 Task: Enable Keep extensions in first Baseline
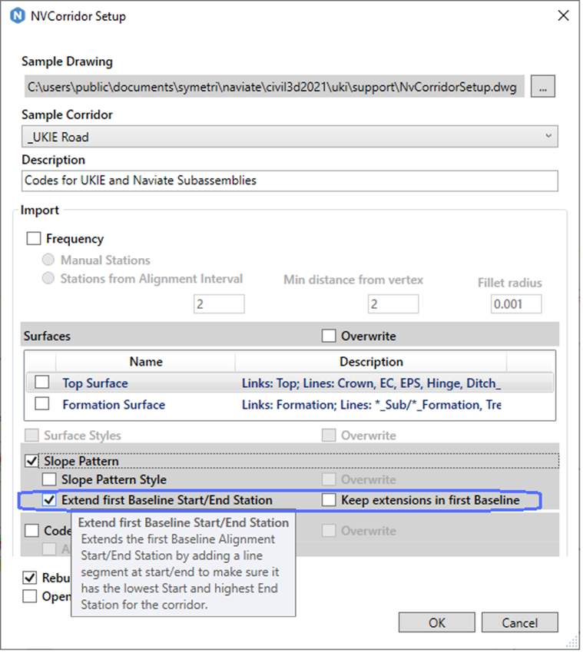pos(329,500)
